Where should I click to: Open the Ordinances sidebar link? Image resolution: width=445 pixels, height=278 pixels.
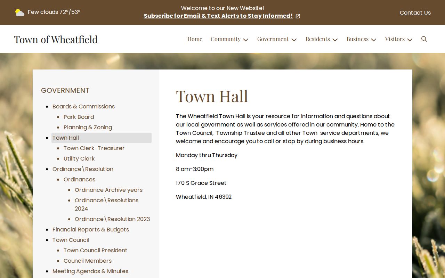[79, 179]
